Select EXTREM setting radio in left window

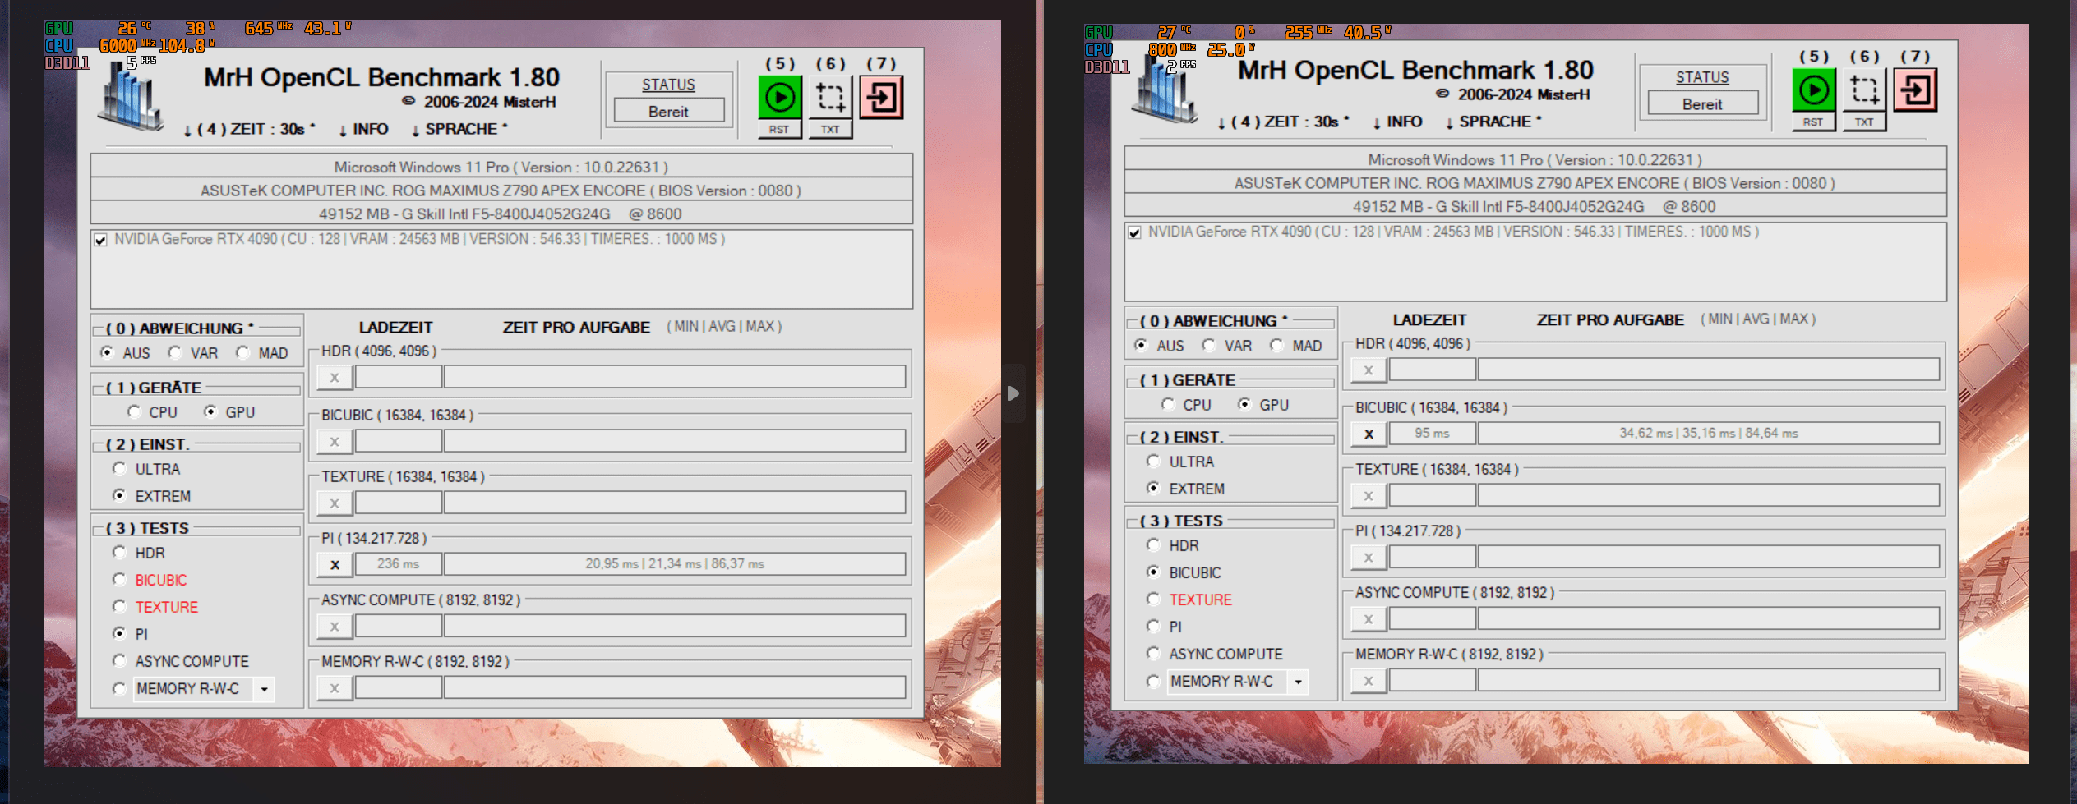[x=120, y=495]
